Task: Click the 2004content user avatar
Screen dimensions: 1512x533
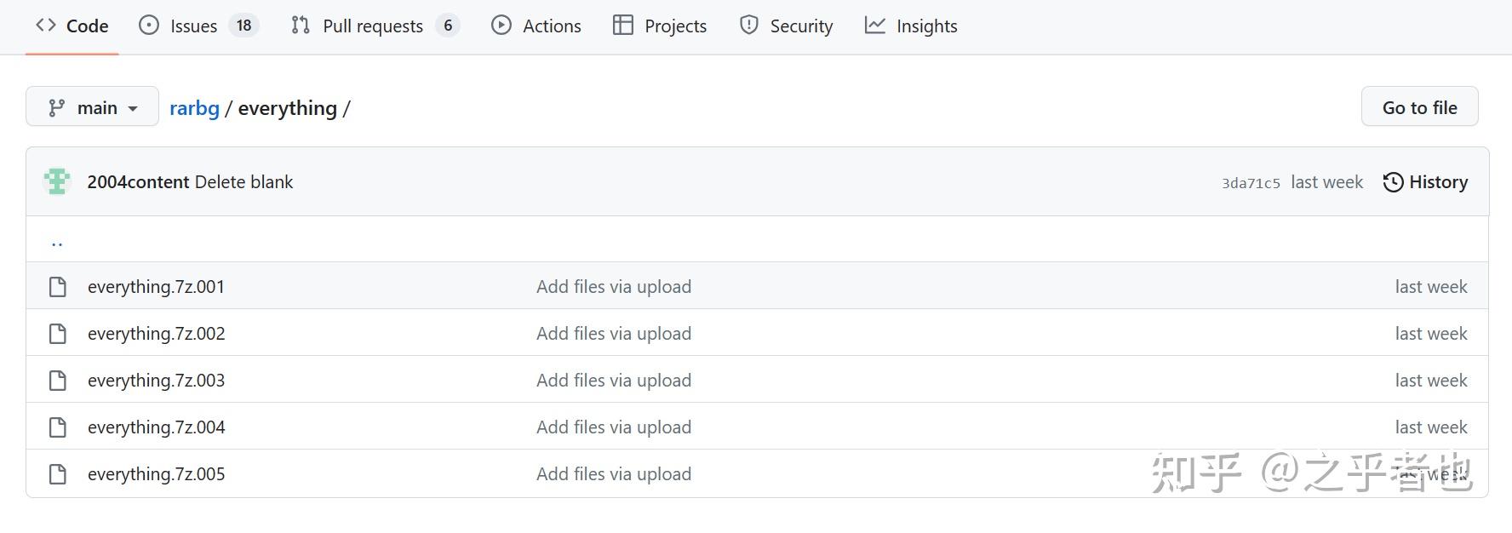Action: [57, 181]
